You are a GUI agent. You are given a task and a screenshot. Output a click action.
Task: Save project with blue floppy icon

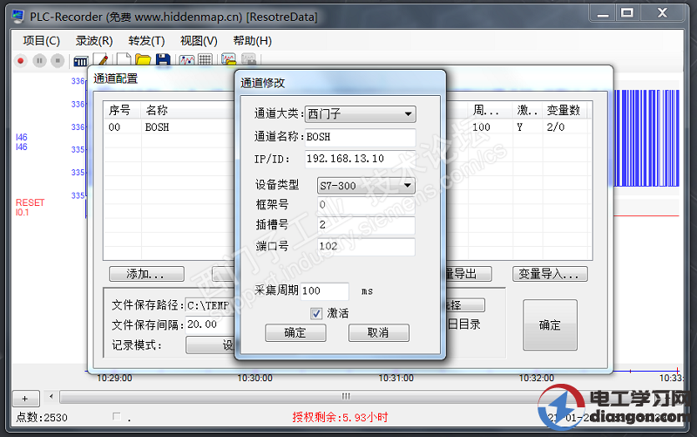pos(163,59)
